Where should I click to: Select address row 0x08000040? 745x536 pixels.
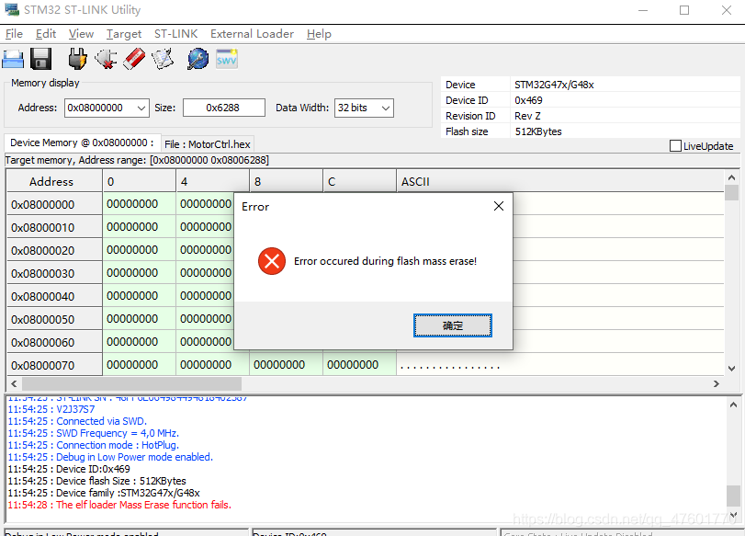pyautogui.click(x=54, y=296)
